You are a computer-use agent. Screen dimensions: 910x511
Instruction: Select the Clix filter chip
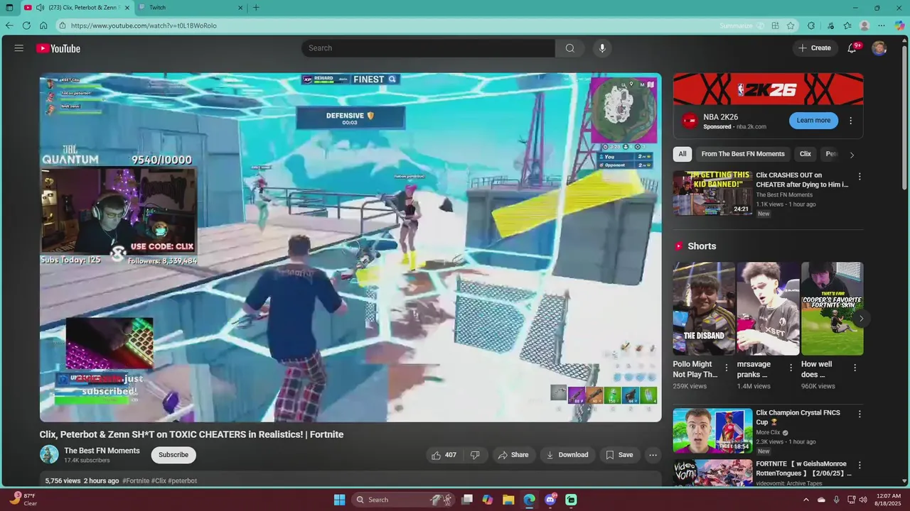pos(805,154)
